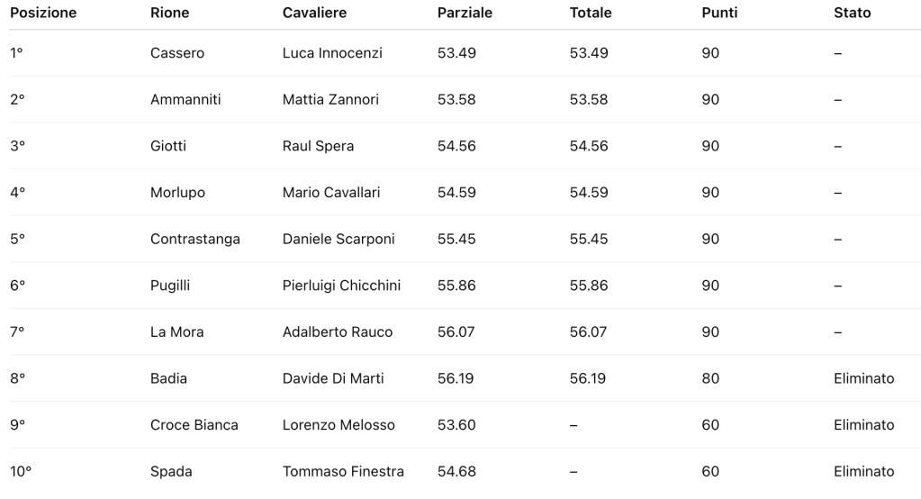Select the Contrastanga rione cell

click(x=195, y=240)
